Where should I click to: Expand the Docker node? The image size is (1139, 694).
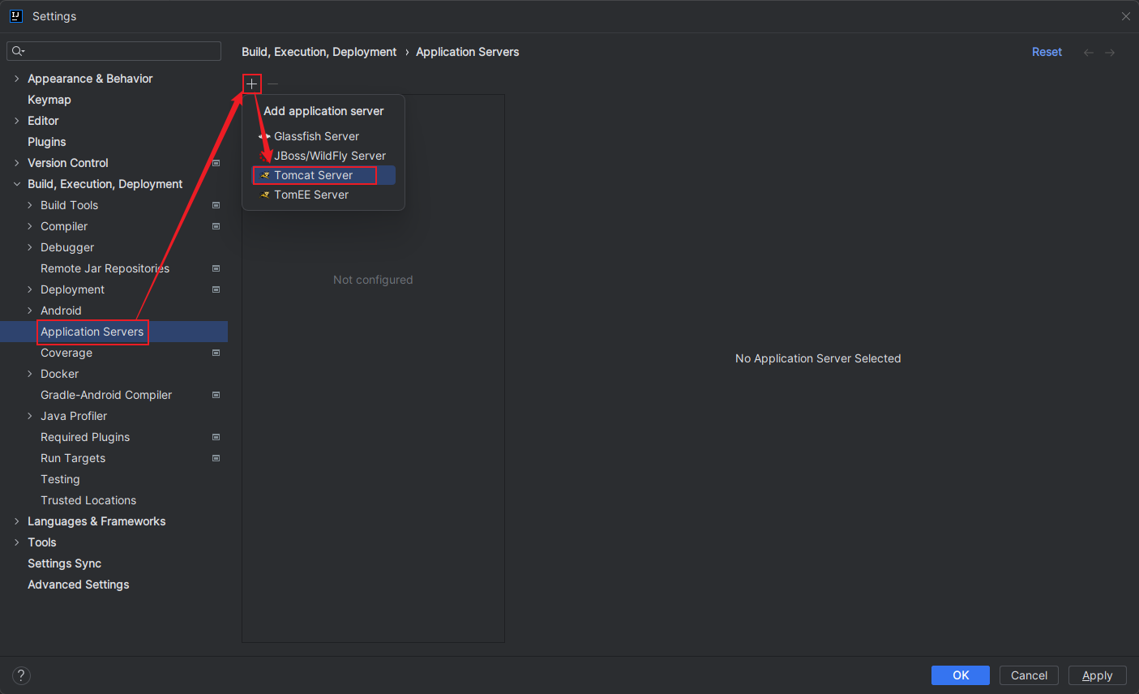(29, 374)
